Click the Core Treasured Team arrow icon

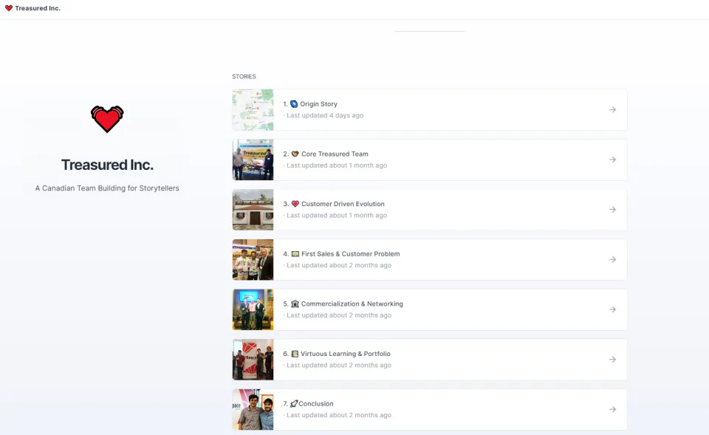click(612, 160)
